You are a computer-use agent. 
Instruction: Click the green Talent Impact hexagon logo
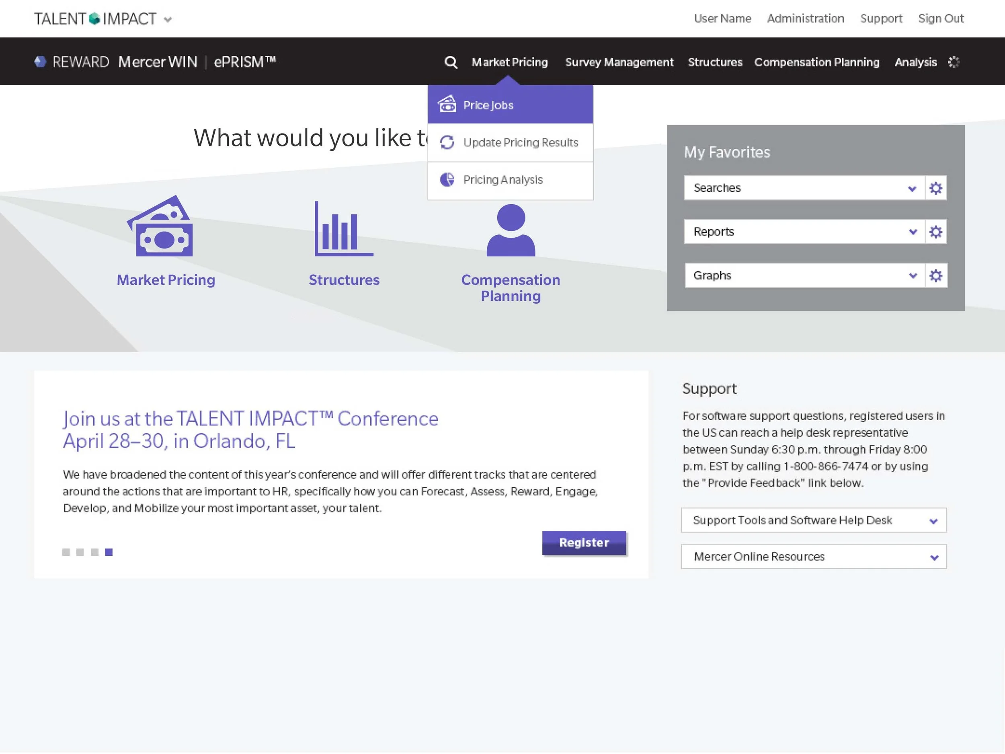94,18
